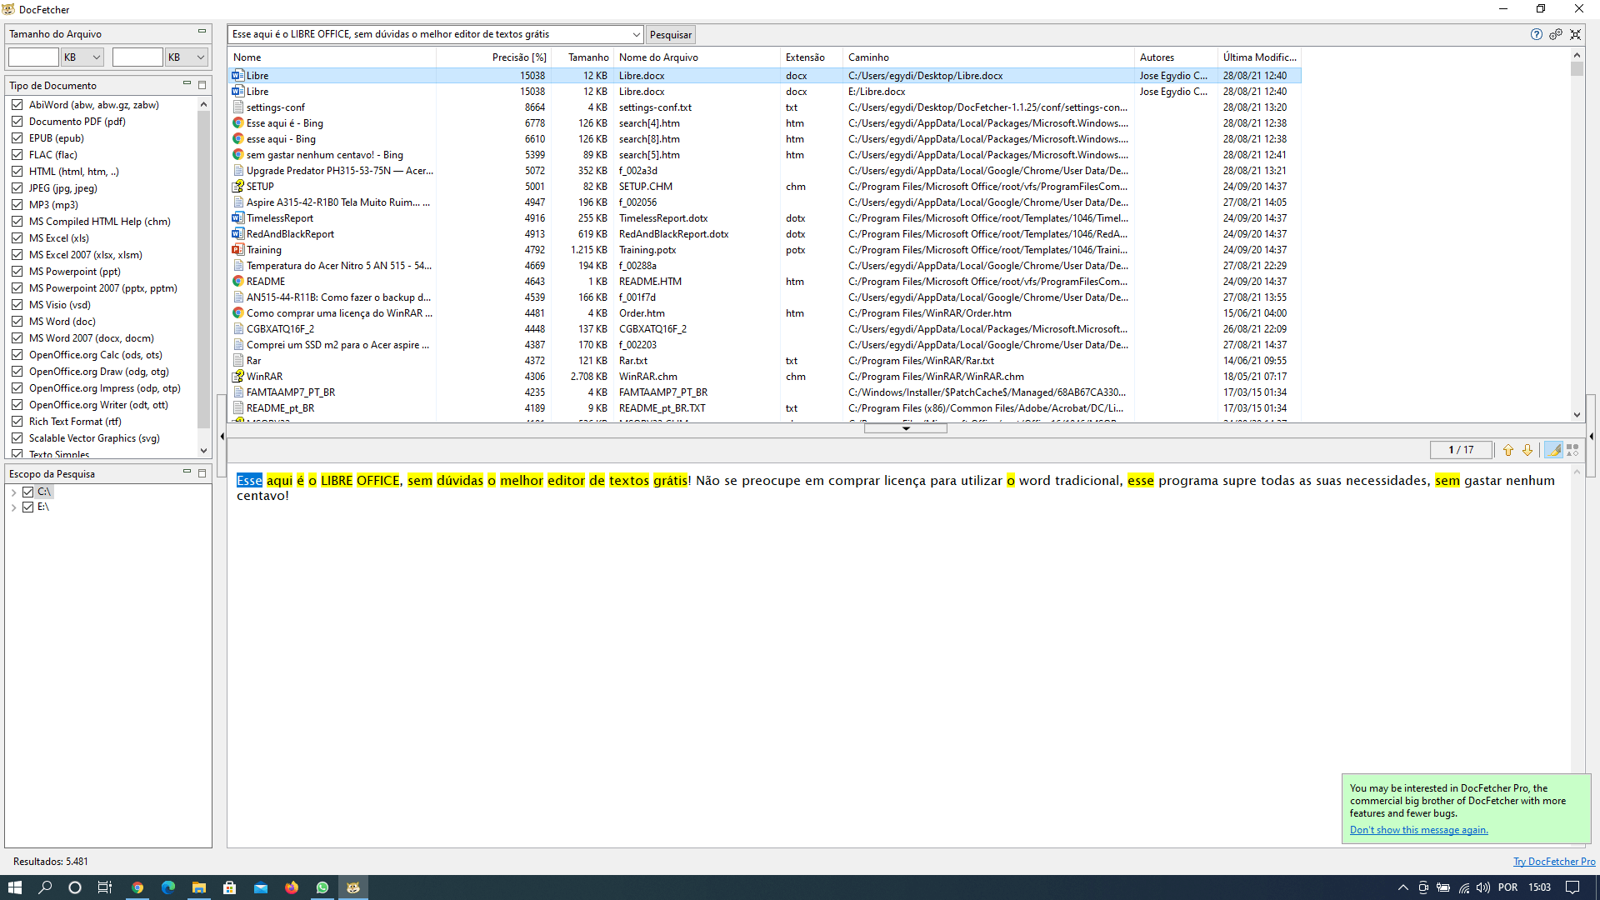
Task: Open preferences via the gears icon
Action: (x=1556, y=34)
